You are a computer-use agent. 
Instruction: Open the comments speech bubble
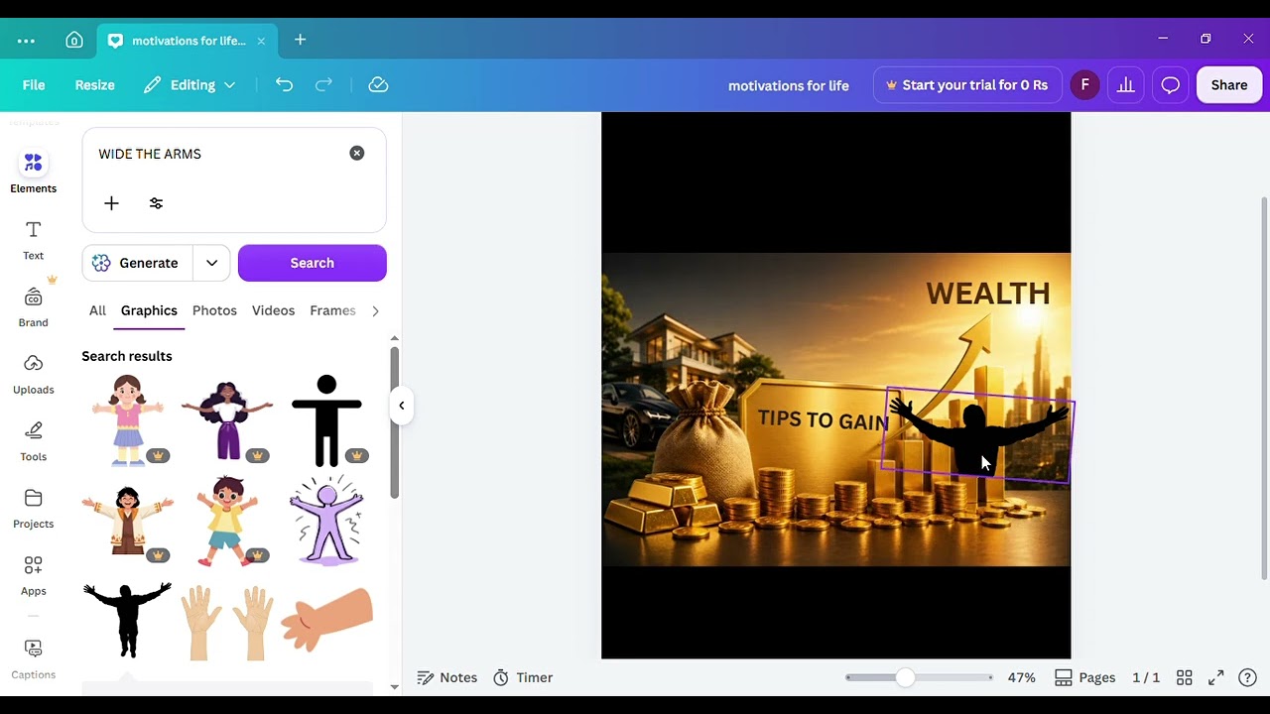(1171, 85)
